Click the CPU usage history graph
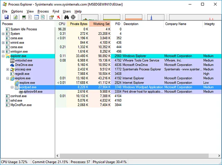Screen dimensions: 222x165 pos(90,17)
